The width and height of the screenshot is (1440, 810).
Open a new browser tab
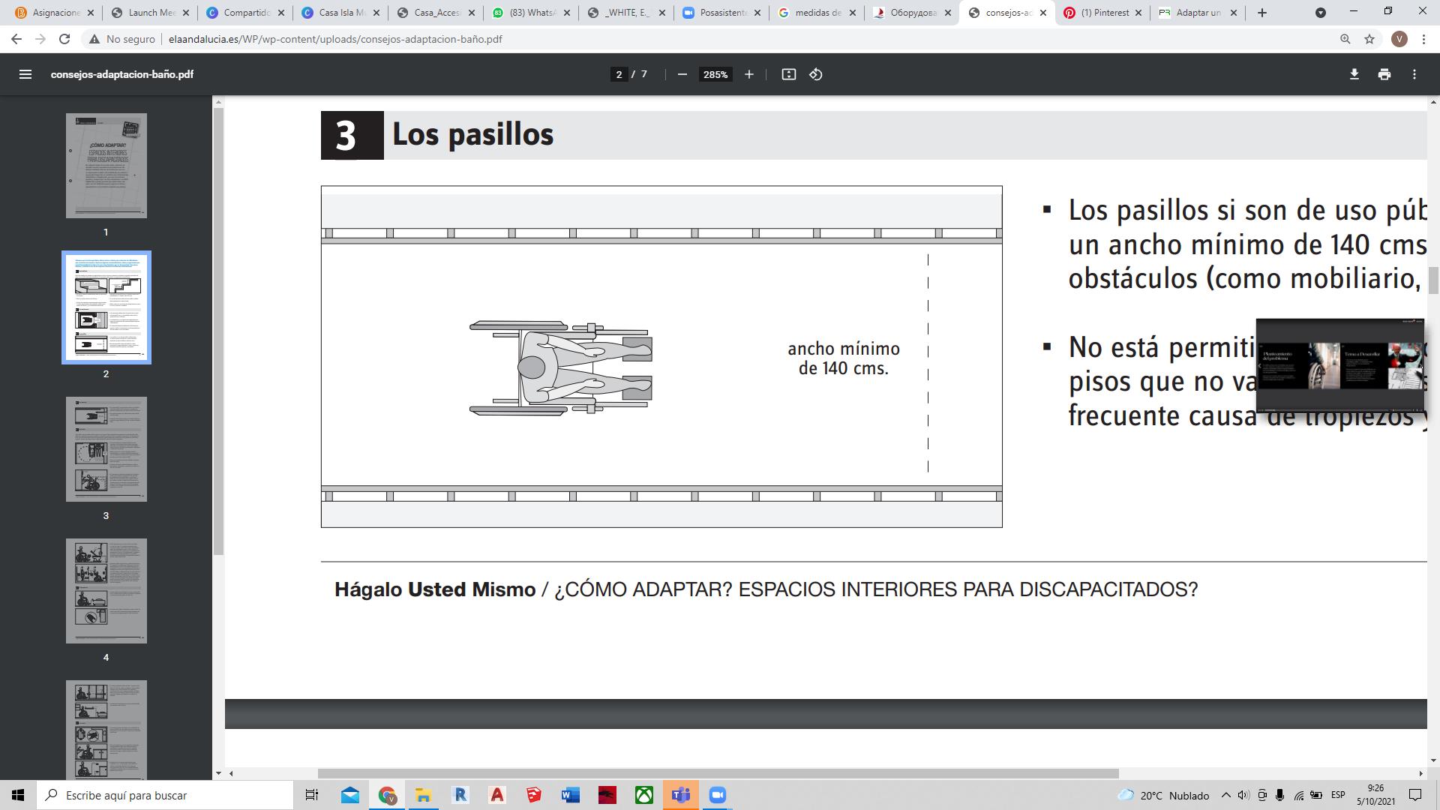pyautogui.click(x=1262, y=13)
